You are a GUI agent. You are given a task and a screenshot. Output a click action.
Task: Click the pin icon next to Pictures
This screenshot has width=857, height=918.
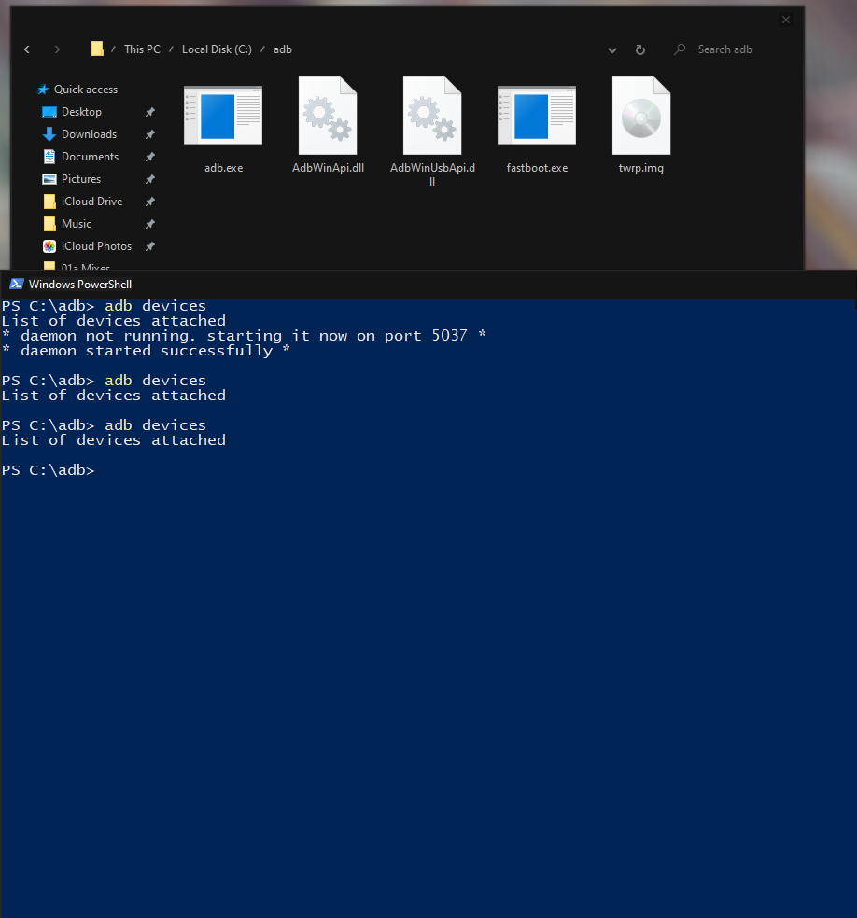pos(150,178)
